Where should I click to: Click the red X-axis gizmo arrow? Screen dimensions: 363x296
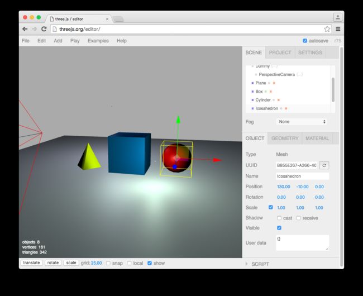click(217, 160)
